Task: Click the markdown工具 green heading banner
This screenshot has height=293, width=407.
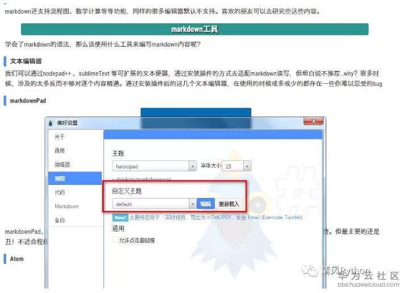Action: click(x=194, y=29)
